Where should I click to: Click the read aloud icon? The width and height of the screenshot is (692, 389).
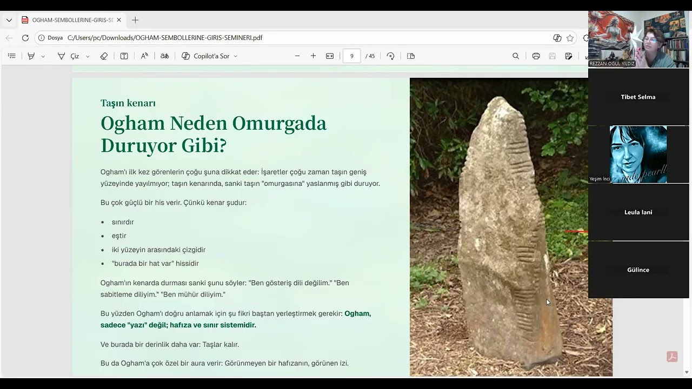coord(144,56)
